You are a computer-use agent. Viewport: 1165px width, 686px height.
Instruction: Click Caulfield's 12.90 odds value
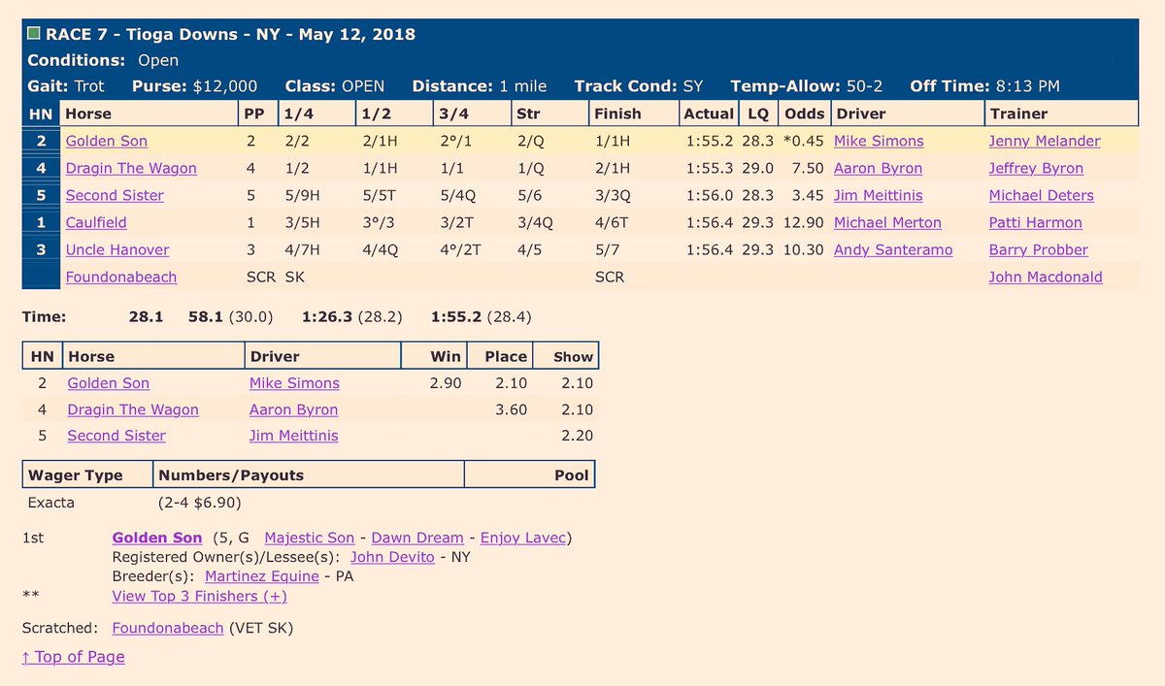coord(805,222)
